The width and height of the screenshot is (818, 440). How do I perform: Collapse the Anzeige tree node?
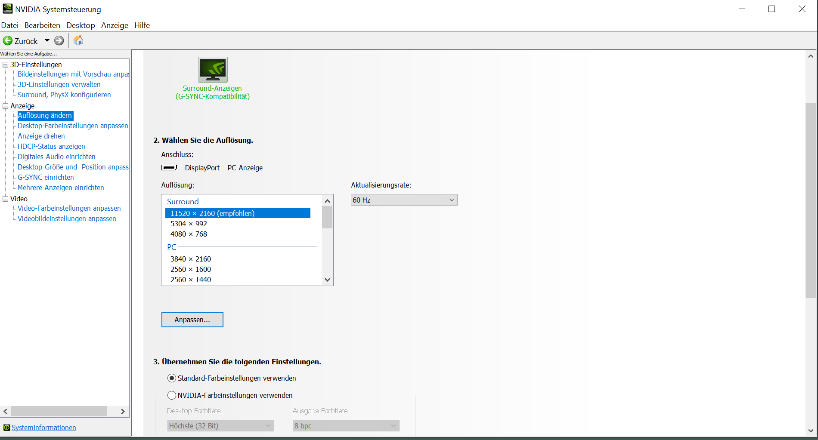tap(6, 106)
